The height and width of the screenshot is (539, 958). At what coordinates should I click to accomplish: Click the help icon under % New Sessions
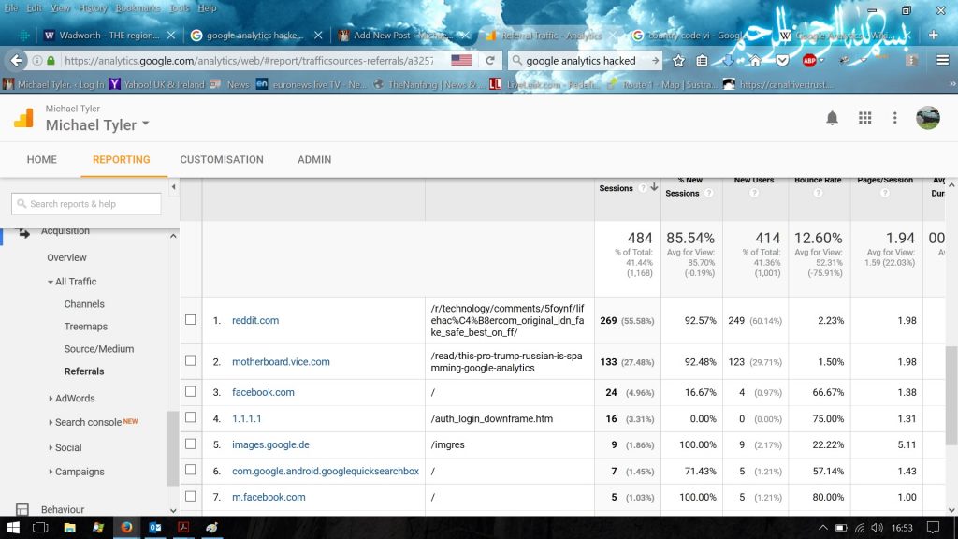tap(709, 193)
